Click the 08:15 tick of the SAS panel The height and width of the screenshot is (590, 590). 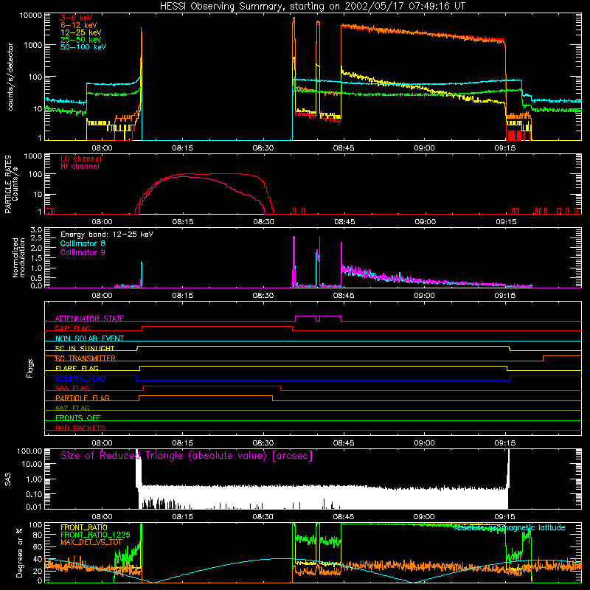pos(182,517)
